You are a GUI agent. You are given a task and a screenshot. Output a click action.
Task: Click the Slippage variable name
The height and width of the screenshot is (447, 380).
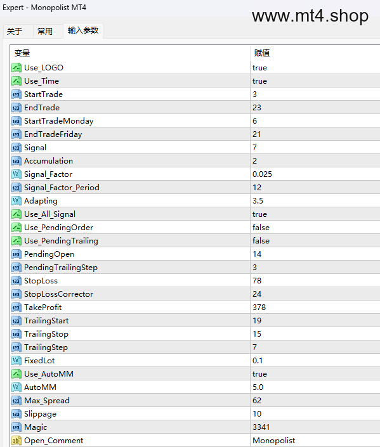tap(40, 414)
